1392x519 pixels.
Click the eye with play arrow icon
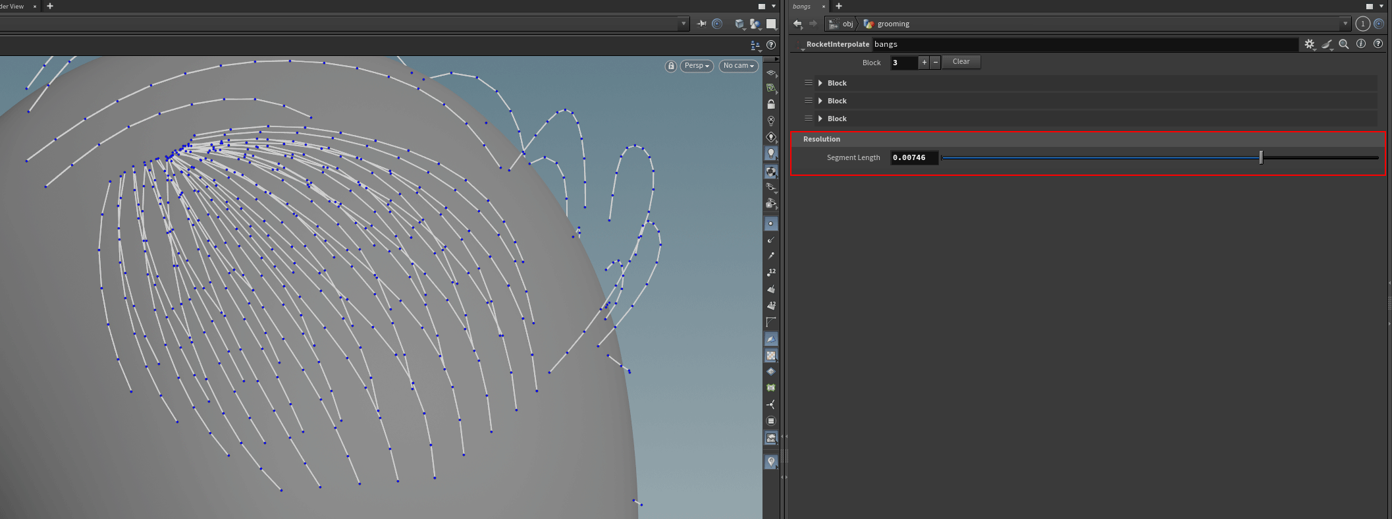click(770, 205)
